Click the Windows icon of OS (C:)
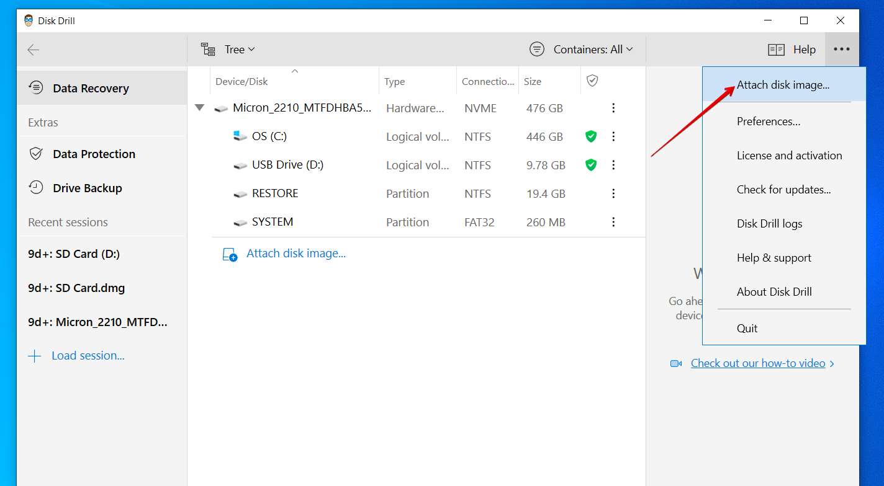This screenshot has height=486, width=884. pyautogui.click(x=240, y=136)
